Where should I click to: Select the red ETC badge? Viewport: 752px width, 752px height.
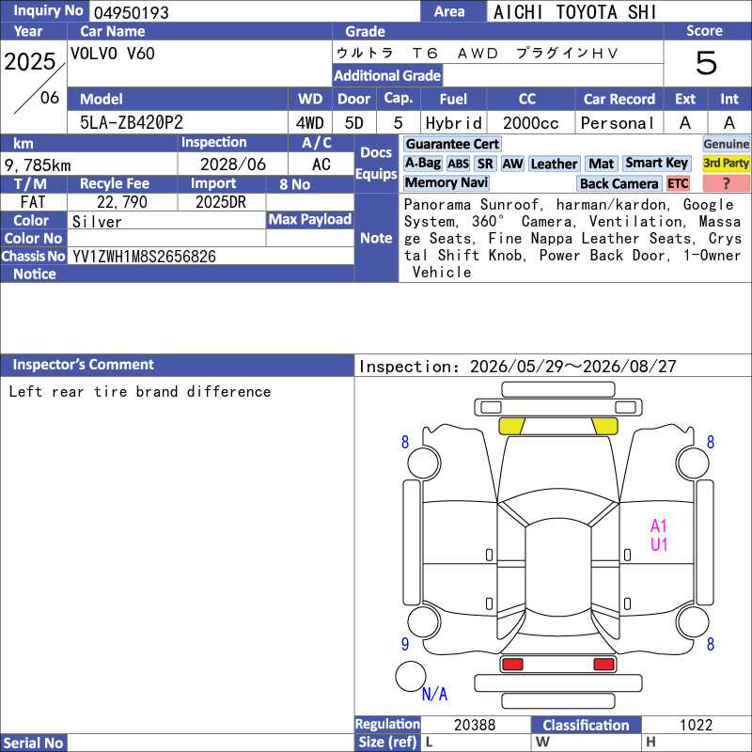click(x=678, y=183)
